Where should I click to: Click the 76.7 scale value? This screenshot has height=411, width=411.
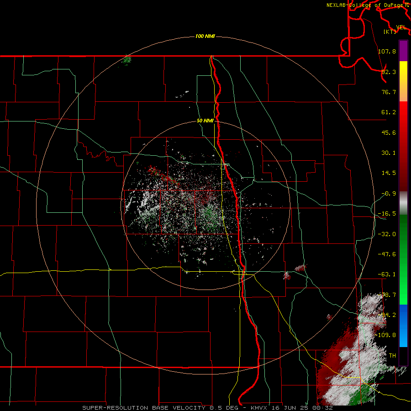pos(389,92)
